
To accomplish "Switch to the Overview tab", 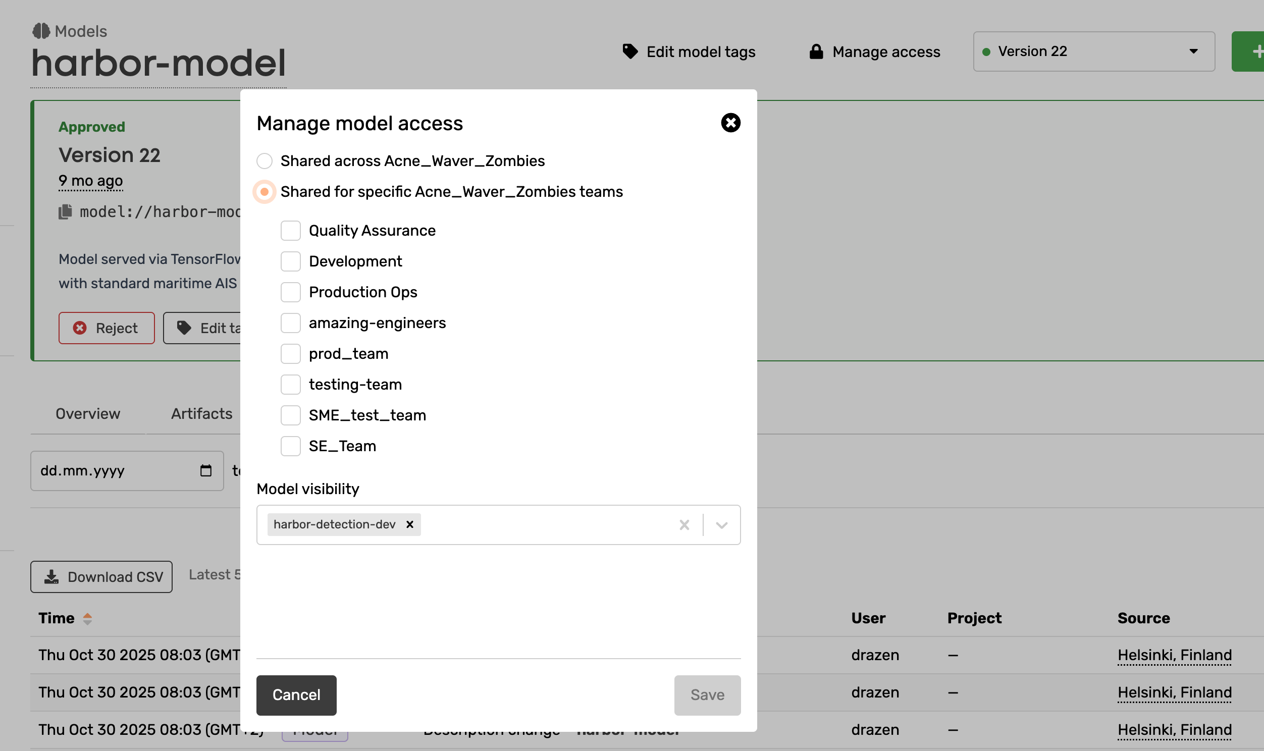I will click(x=88, y=414).
